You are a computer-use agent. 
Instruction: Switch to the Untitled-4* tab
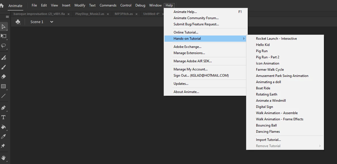pyautogui.click(x=151, y=14)
